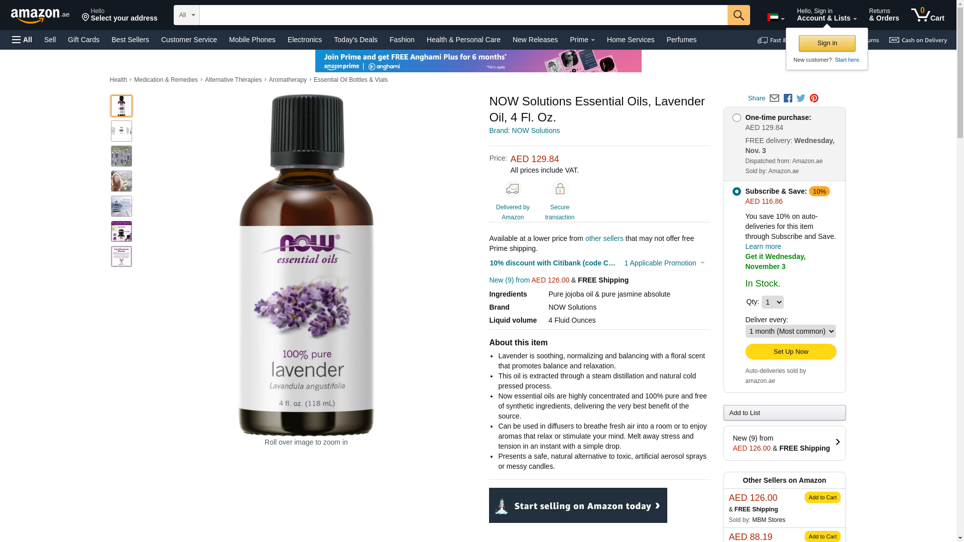Click the Set Up Now button

pyautogui.click(x=790, y=352)
